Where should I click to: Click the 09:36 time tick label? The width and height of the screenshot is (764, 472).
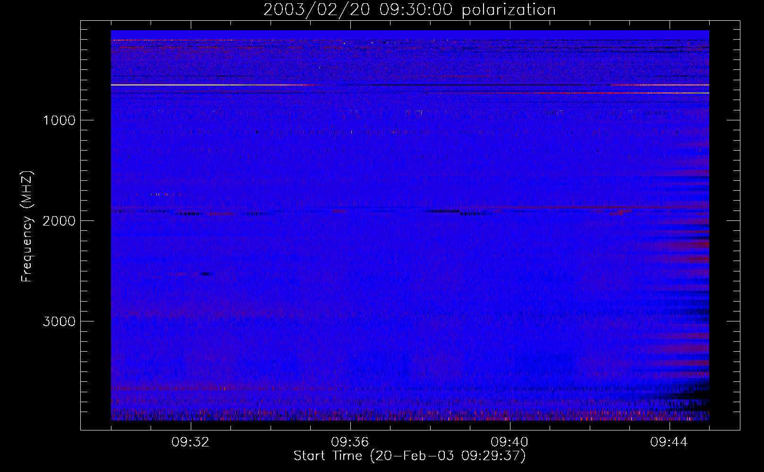(350, 442)
